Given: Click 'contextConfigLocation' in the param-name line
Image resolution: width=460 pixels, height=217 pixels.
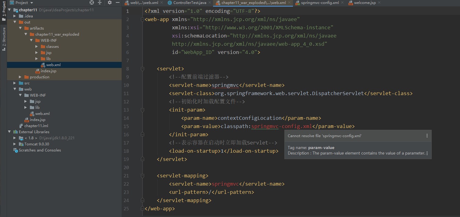Looking at the screenshot, I should coord(250,118).
